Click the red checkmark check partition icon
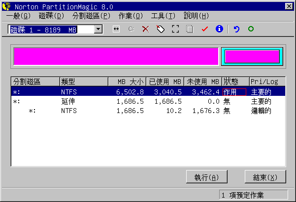Image resolution: width=296 pixels, height=202 pixels. tap(204, 29)
